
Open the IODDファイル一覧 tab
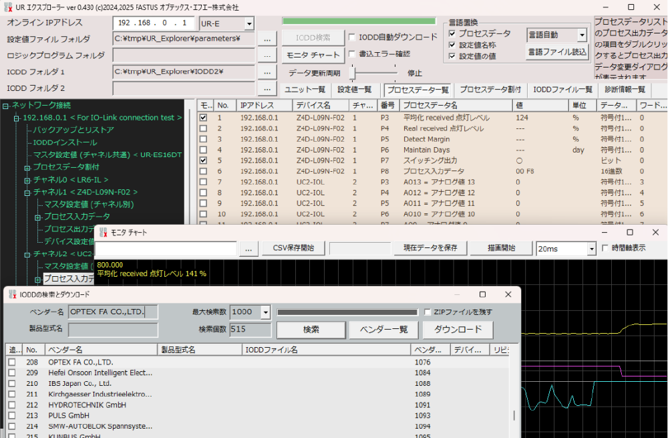(x=562, y=90)
